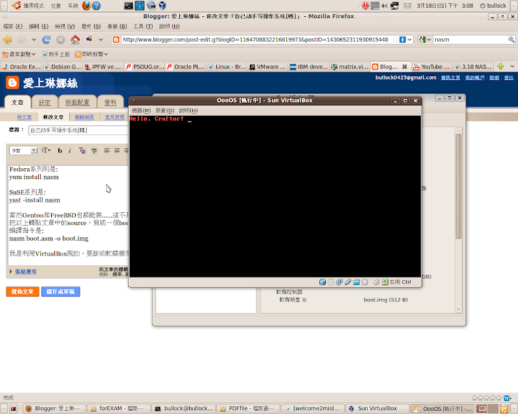Click the disabled stop loading icon
This screenshot has width=518, height=414.
(60, 40)
